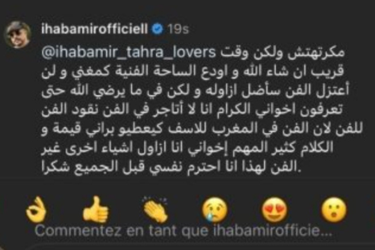Open the @ihabamir_tahra_lovers mention
Viewport: 375px width, 250px height.
(x=129, y=52)
